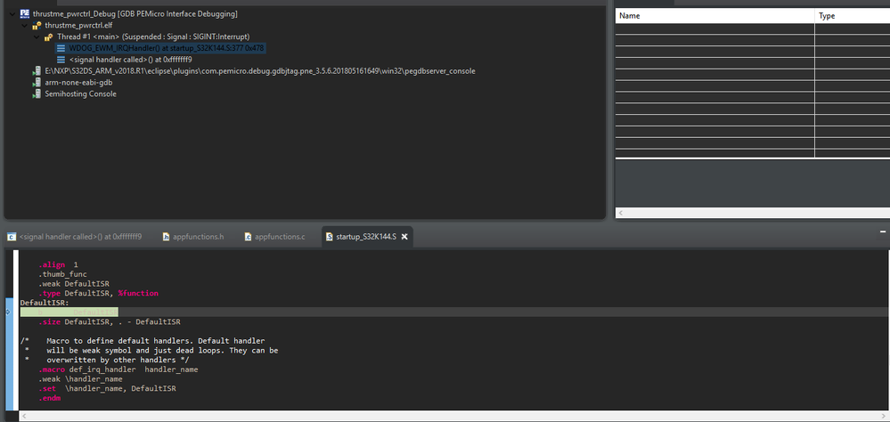This screenshot has width=890, height=422.
Task: Click the assembly file icon on startup_S32K144.S tab
Action: pos(330,237)
